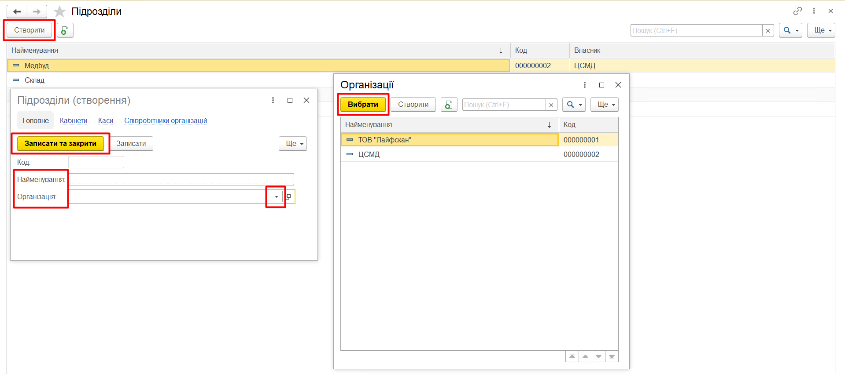This screenshot has height=374, width=845.
Task: Open Організація field dropdown arrow
Action: 276,196
